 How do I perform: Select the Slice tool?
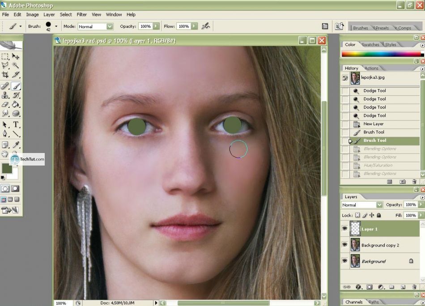16,74
